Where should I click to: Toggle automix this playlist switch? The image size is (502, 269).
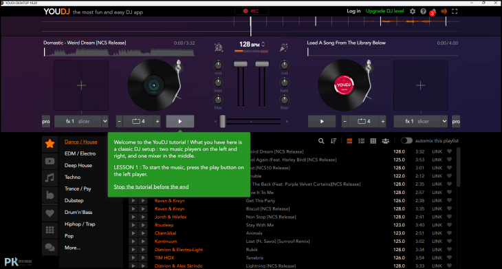(x=406, y=140)
